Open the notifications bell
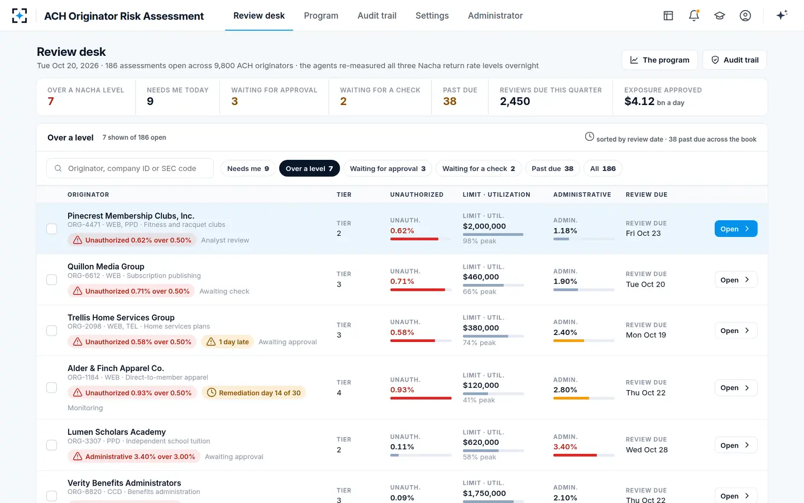Screen dimensions: 804x503 694,16
